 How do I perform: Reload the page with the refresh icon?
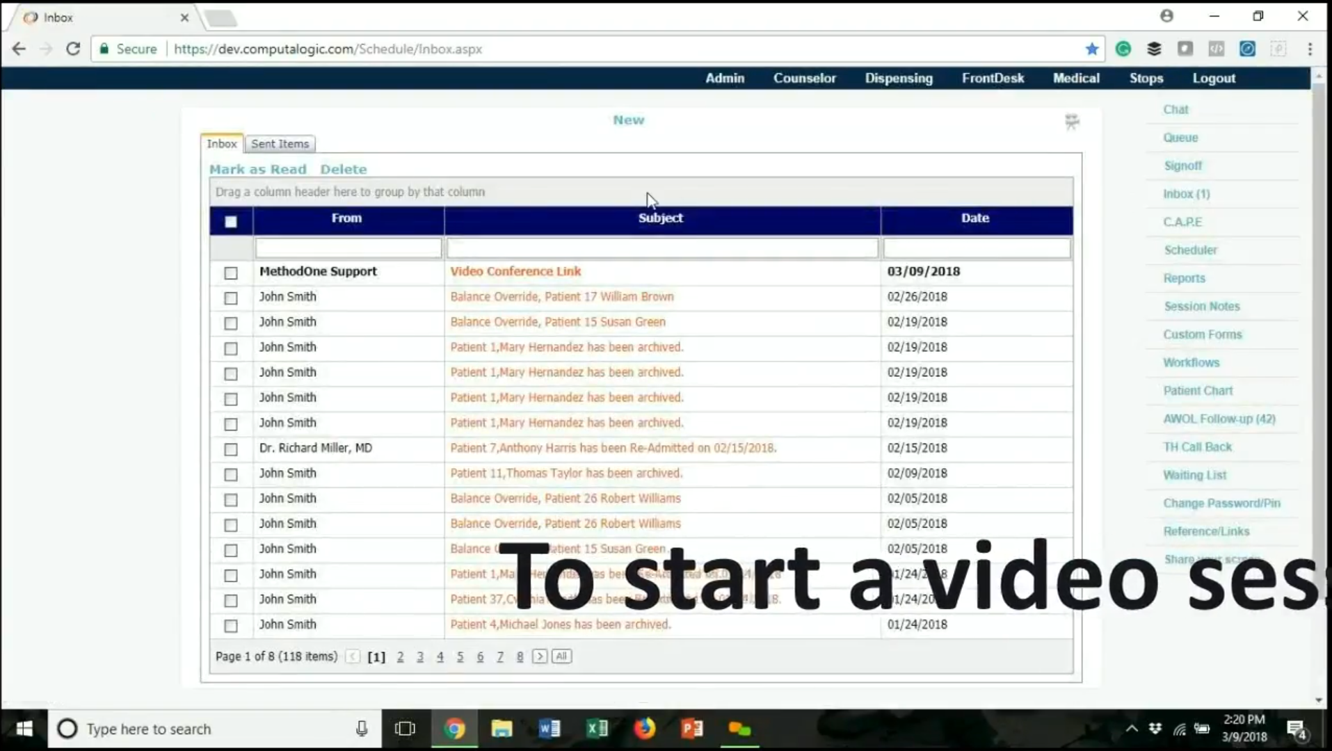pos(73,49)
